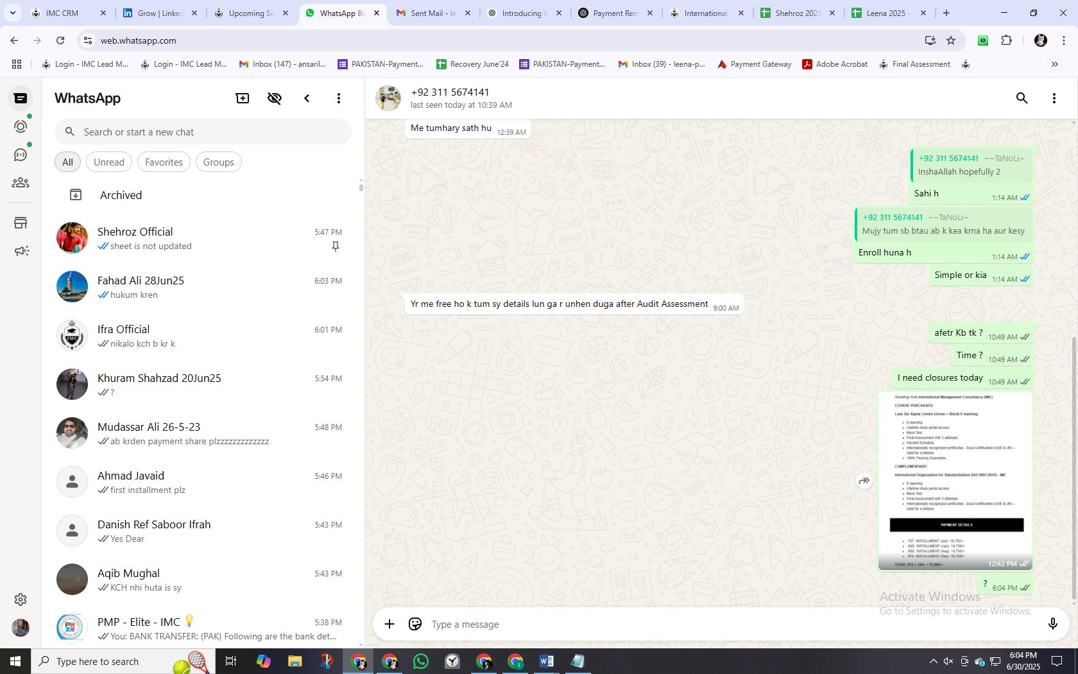Open WhatsApp settings gear icon

tap(21, 599)
